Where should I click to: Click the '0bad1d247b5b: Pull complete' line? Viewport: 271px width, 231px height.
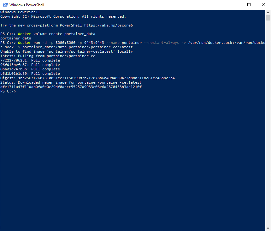click(x=30, y=69)
